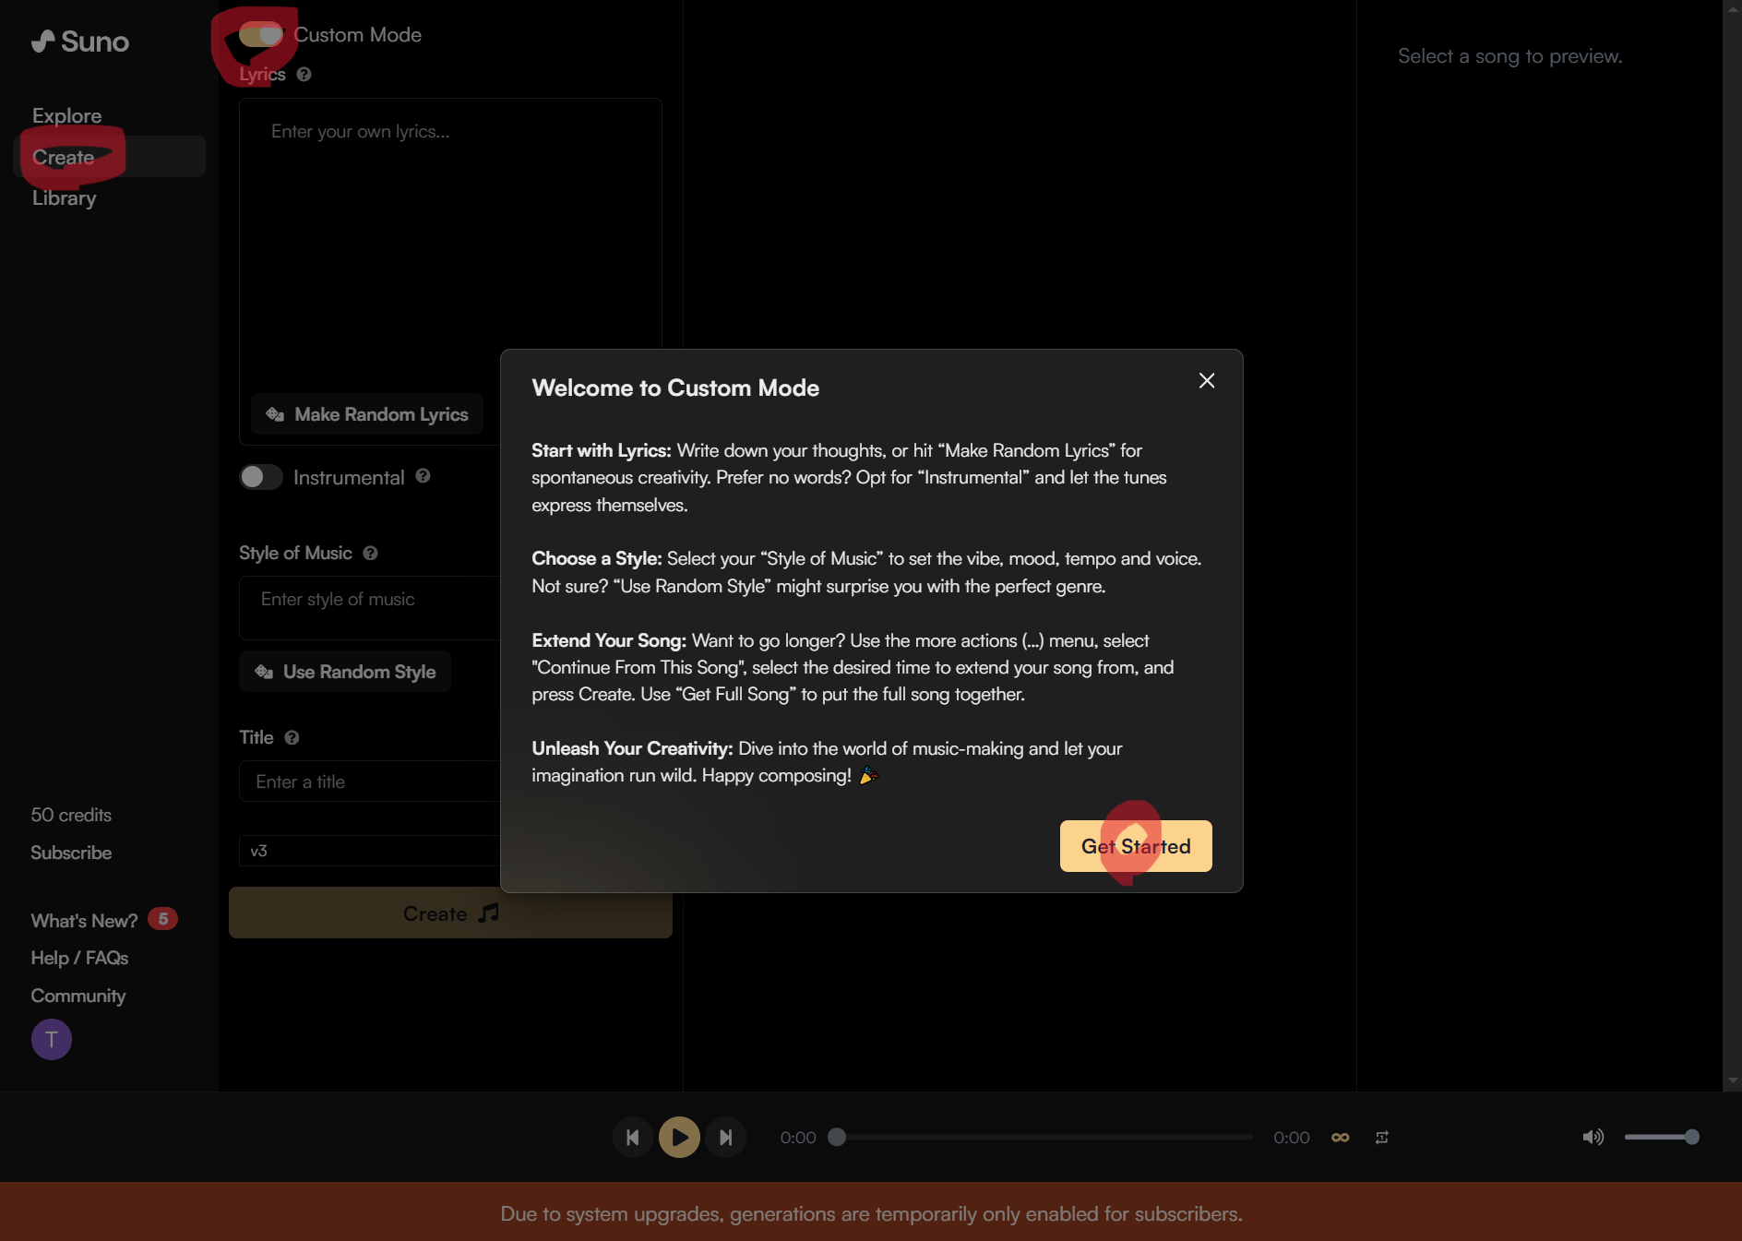1742x1241 pixels.
Task: Click the Instrumental help icon
Action: [423, 476]
